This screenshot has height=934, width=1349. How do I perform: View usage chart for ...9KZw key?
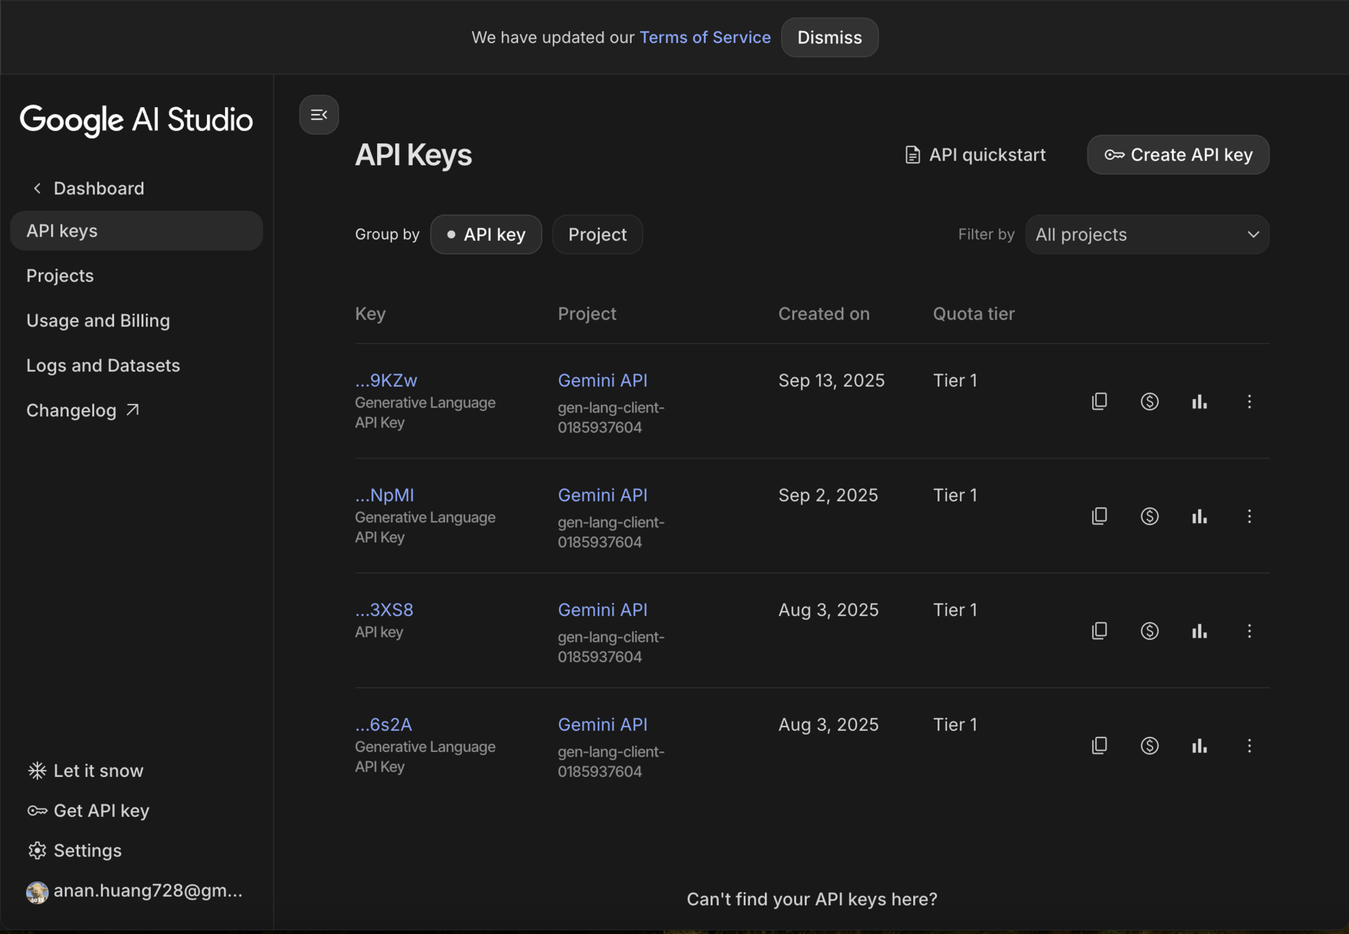point(1199,401)
